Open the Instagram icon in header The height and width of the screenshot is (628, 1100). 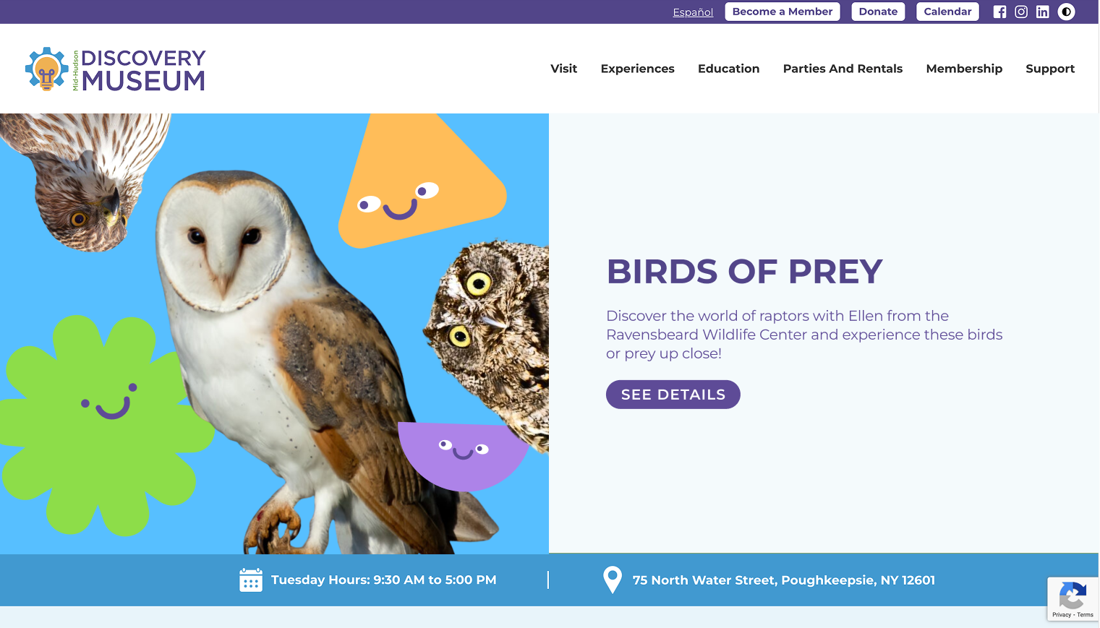(1021, 12)
